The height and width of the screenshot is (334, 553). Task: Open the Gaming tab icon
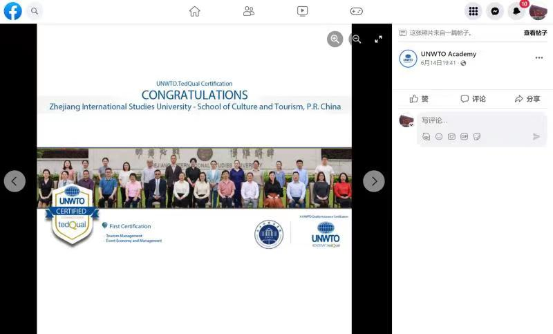tap(356, 11)
